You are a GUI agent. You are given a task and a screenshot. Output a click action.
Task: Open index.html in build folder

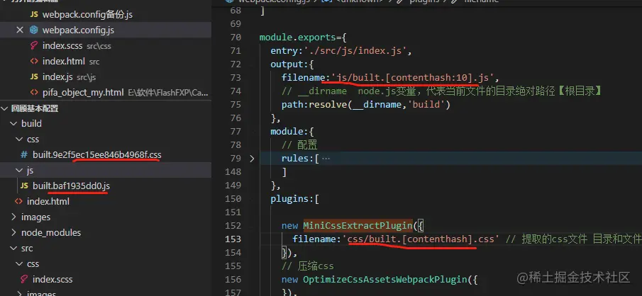[x=48, y=202]
